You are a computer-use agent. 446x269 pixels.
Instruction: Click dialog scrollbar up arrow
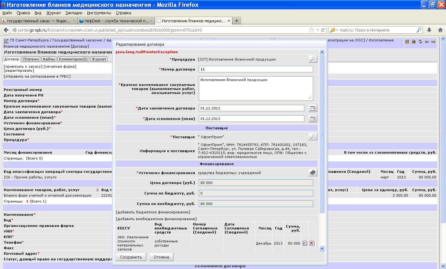322,52
